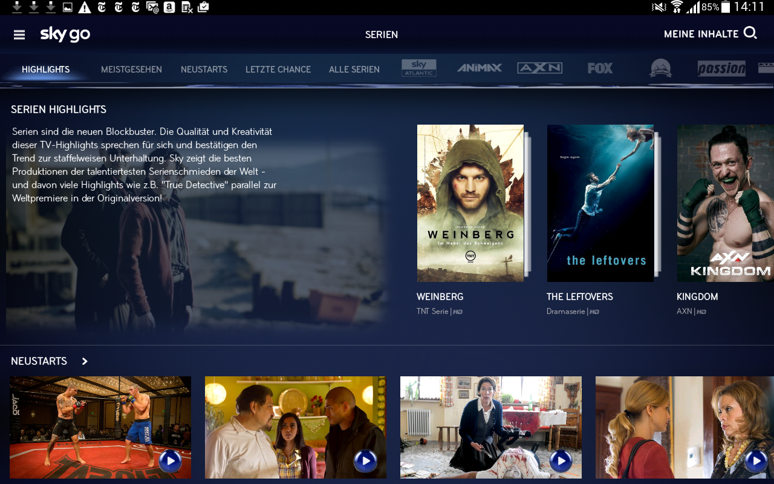The image size is (774, 484).
Task: Filter by Sky Atlantic channel logo
Action: pyautogui.click(x=419, y=68)
